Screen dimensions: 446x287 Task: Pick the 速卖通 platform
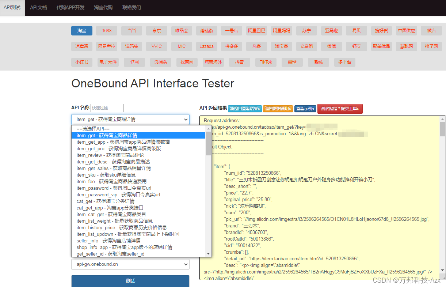[82, 46]
